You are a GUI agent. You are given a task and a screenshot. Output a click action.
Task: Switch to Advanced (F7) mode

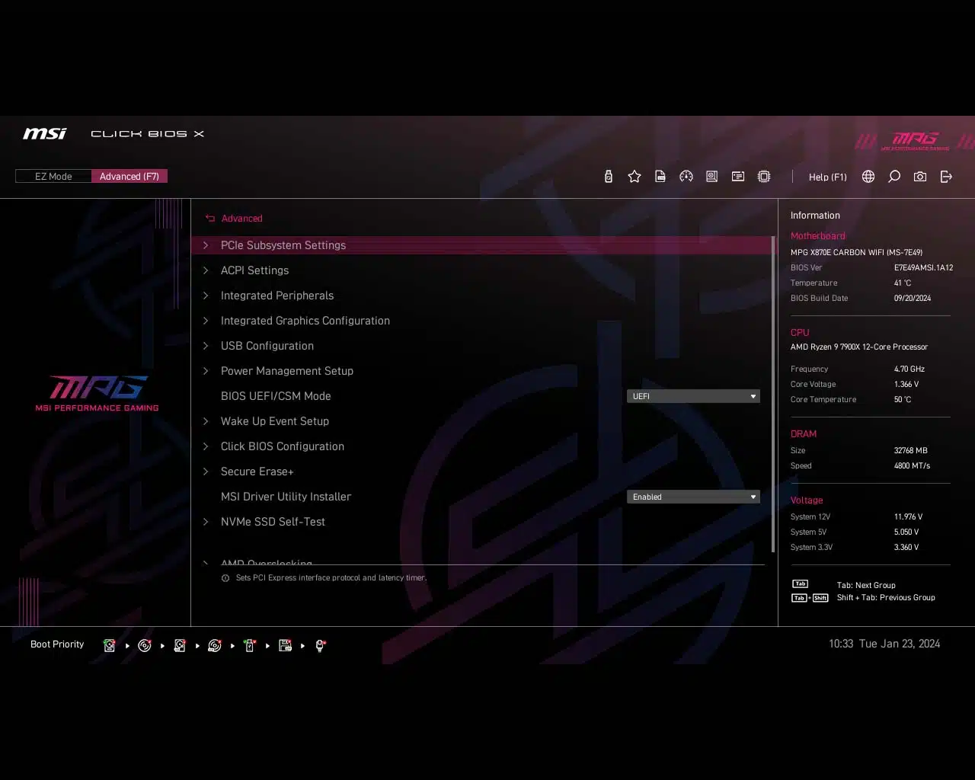click(x=129, y=177)
